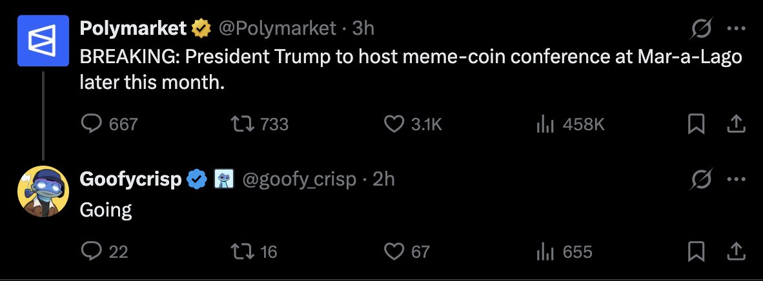Open the Polymarket profile avatar
This screenshot has width=763, height=281.
pyautogui.click(x=43, y=41)
